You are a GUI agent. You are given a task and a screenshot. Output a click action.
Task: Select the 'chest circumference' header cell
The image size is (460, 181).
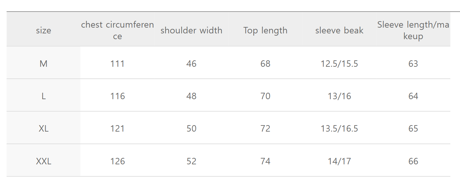point(117,30)
